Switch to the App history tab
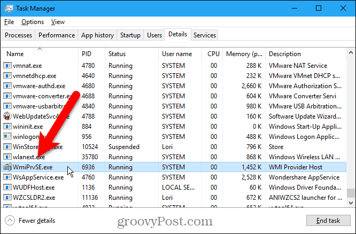356x234 pixels. [97, 35]
